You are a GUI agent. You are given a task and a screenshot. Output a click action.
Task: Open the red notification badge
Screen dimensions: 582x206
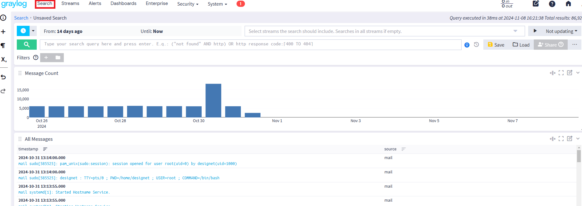pyautogui.click(x=241, y=4)
